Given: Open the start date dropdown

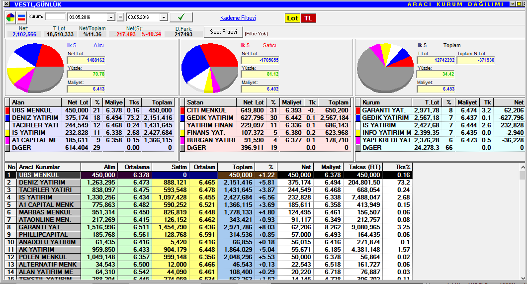Looking at the screenshot, I should [x=111, y=17].
